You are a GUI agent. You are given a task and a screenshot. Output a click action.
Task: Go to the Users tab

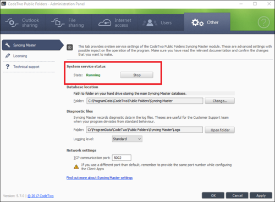click(161, 22)
